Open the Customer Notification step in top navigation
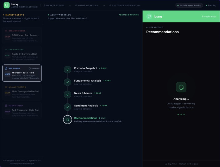Viewport: 220px width, 167px height. [x=125, y=5]
